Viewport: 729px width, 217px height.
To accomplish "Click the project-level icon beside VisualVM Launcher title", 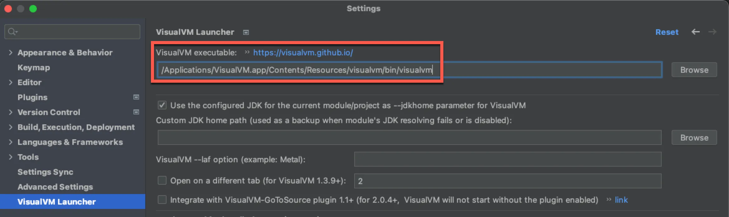I will tap(246, 32).
